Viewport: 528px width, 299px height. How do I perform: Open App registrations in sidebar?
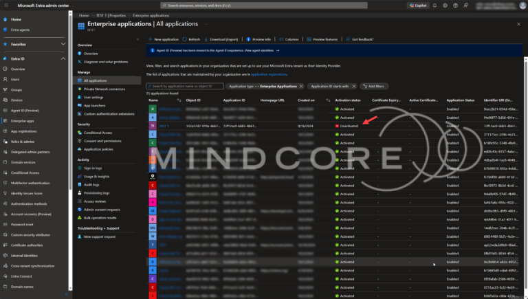click(x=23, y=131)
